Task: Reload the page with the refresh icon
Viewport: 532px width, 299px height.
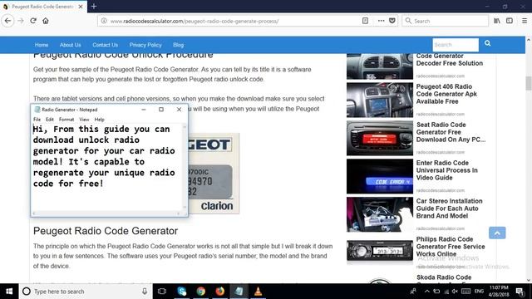Action: tap(33, 21)
